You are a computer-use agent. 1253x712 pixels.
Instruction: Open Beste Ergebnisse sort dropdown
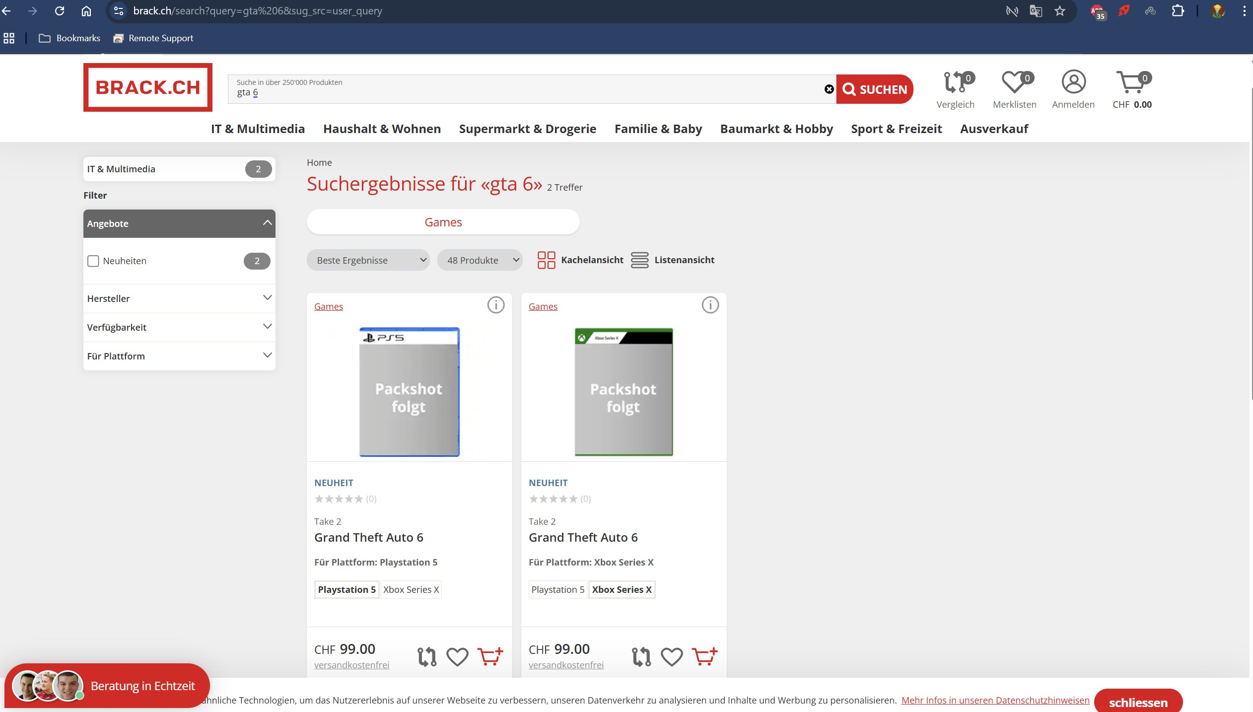tap(368, 260)
